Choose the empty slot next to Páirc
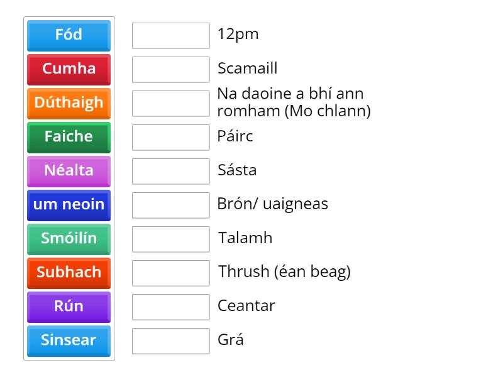 click(170, 137)
